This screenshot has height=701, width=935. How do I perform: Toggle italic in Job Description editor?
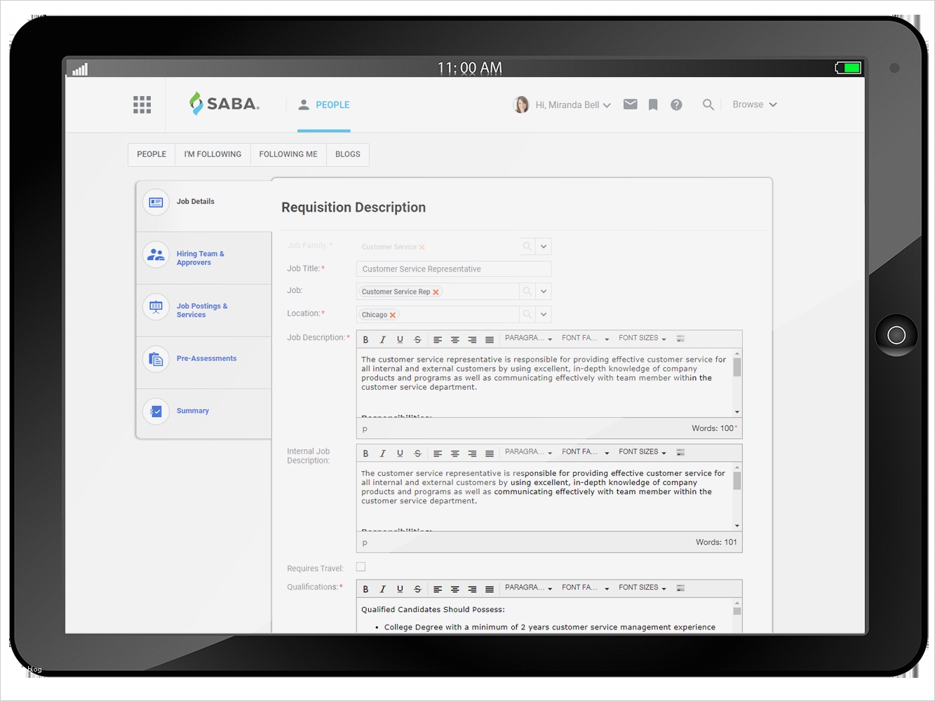pyautogui.click(x=383, y=339)
